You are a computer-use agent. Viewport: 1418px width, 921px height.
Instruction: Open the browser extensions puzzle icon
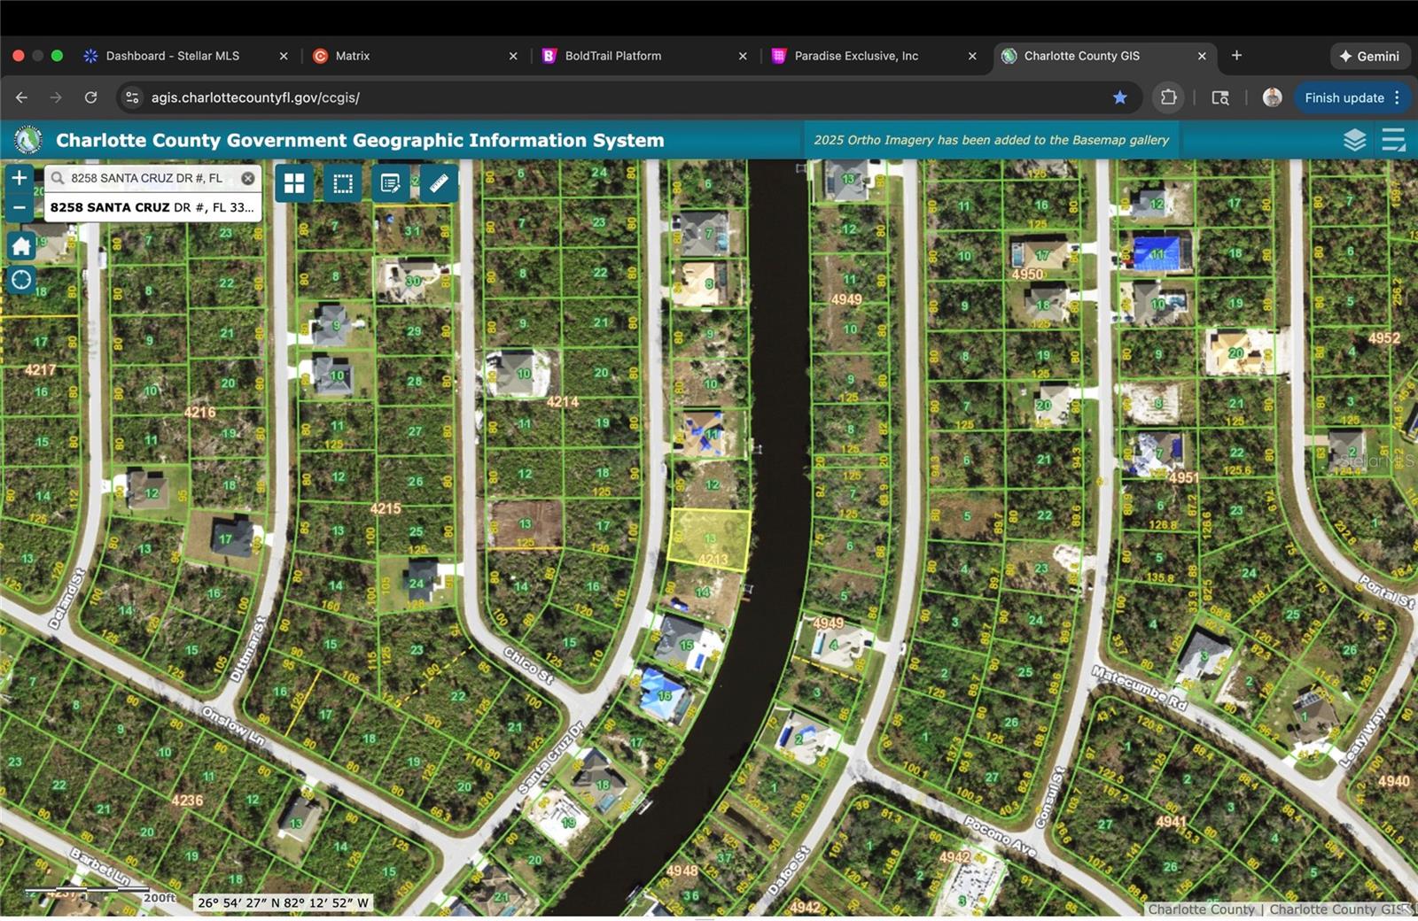(1168, 97)
